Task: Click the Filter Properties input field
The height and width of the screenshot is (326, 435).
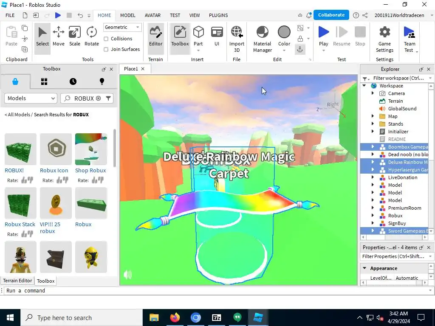Action: (x=393, y=256)
